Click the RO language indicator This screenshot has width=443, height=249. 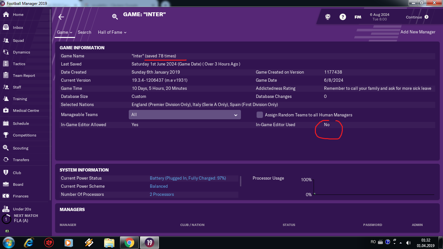[x=373, y=242]
